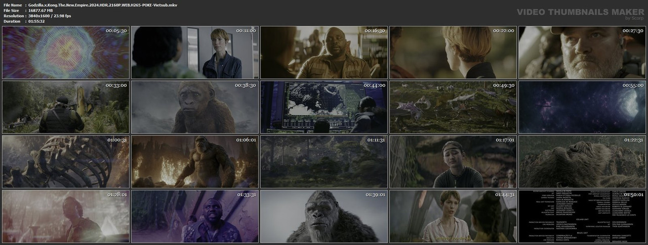Viewport: 648px width, 245px height.
Task: Click the hazy pink thumbnail at 01:28:01
Action: tap(65, 216)
